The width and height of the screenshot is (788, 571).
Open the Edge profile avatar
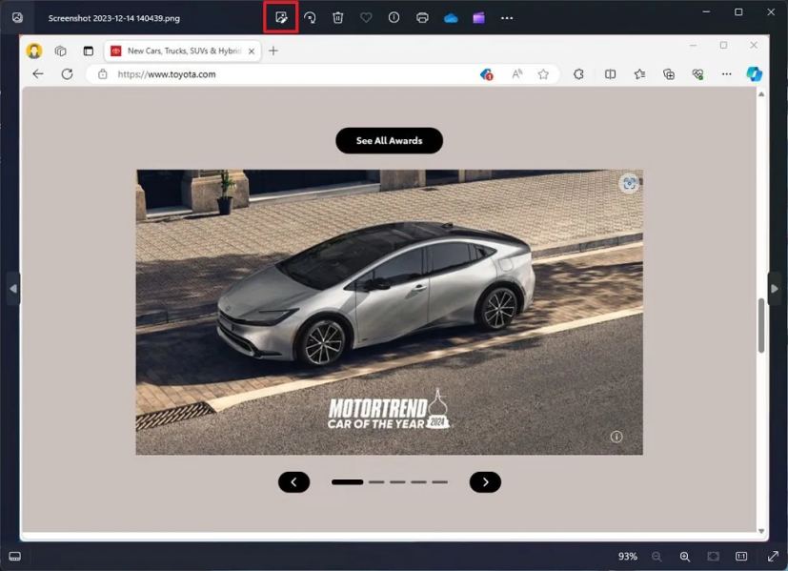click(34, 51)
